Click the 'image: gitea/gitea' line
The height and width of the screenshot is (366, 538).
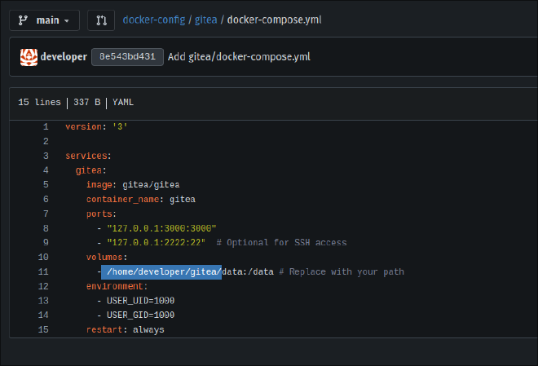point(133,184)
